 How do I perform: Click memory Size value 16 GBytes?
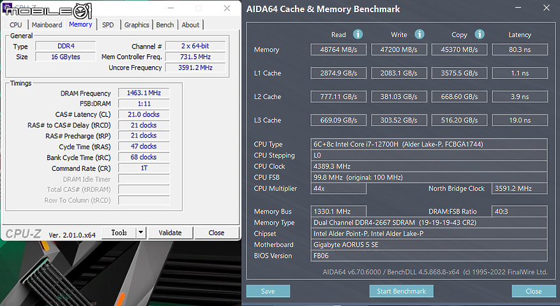coord(66,57)
